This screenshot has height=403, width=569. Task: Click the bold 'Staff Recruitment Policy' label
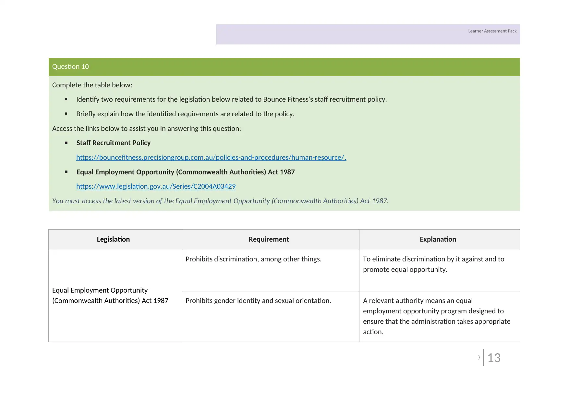(114, 143)
